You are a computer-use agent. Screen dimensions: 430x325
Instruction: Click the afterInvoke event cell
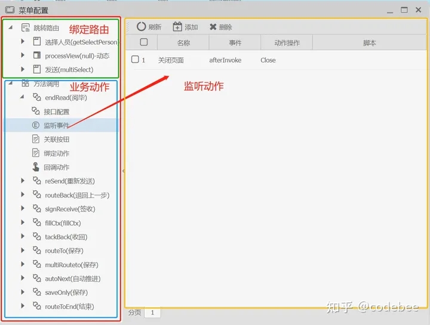coord(225,60)
